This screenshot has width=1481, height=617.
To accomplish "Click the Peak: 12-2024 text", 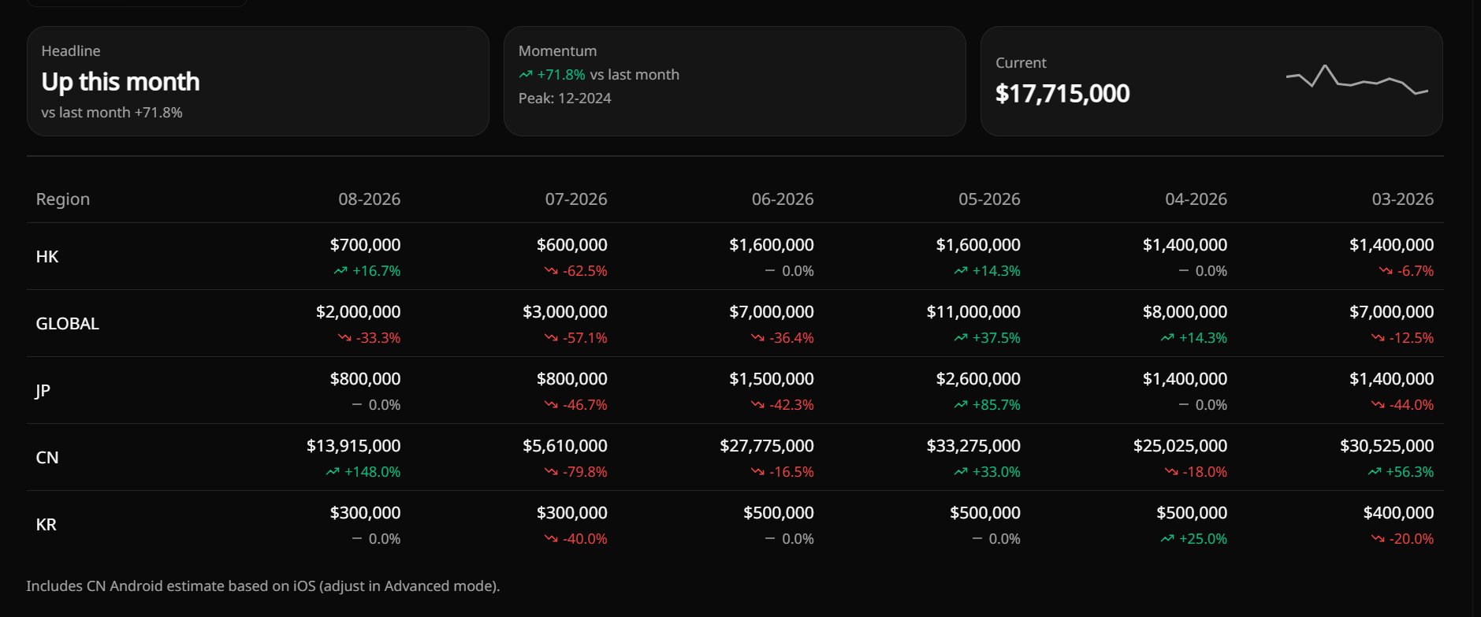I will (x=565, y=98).
